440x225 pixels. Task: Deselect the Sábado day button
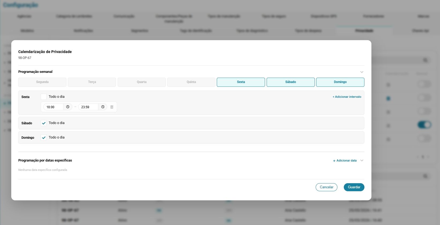pos(290,82)
